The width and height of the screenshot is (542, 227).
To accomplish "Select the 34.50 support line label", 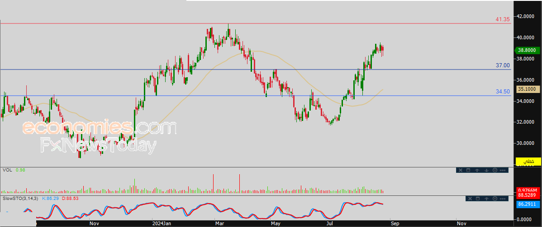I will pyautogui.click(x=503, y=92).
